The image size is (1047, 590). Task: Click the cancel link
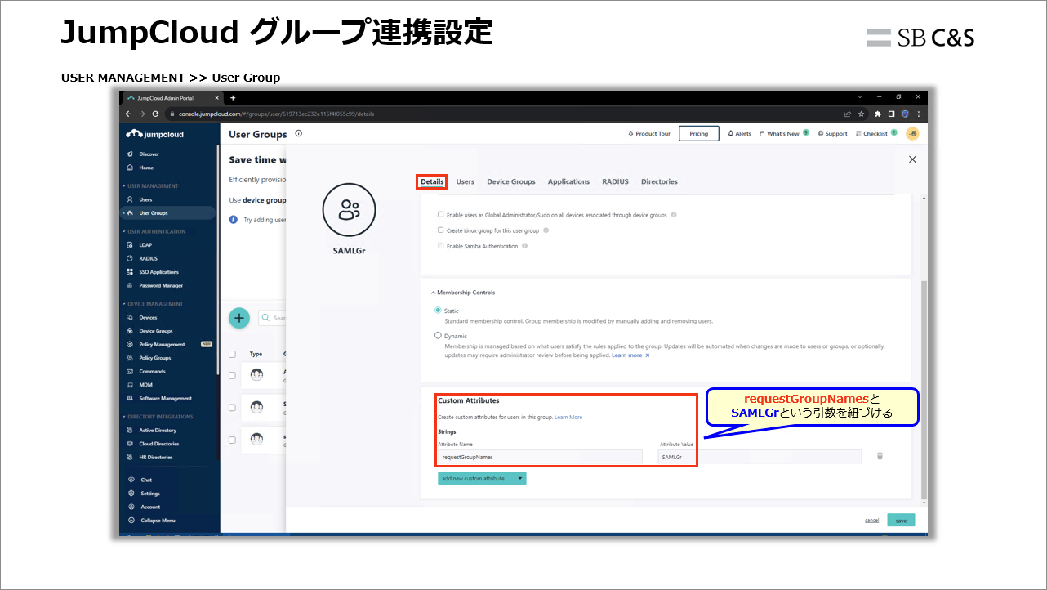tap(872, 521)
